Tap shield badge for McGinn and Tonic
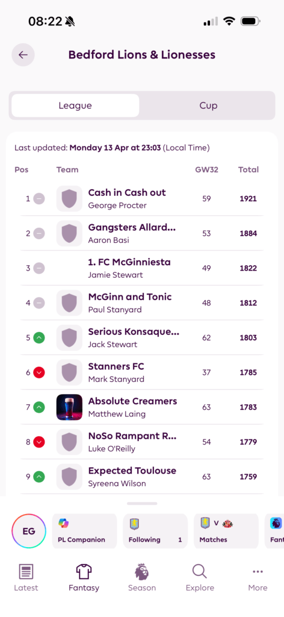284x617 pixels. point(69,303)
